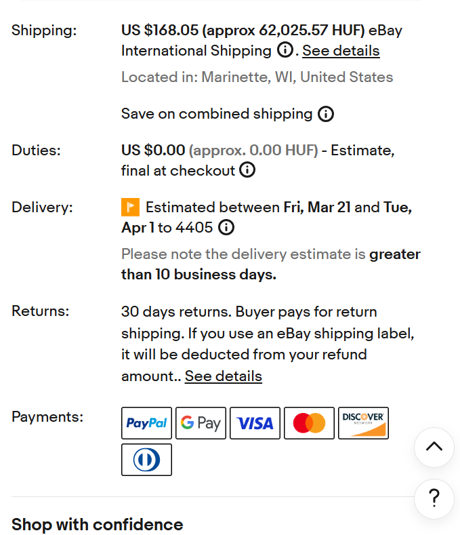Viewport: 460px width, 535px height.
Task: Open info icon beside Save on combined shipping
Action: point(326,114)
